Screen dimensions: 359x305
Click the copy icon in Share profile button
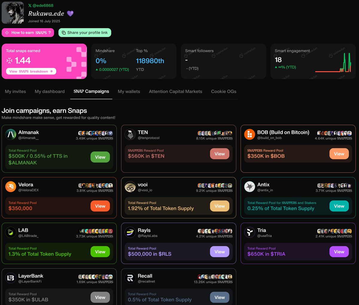point(64,33)
